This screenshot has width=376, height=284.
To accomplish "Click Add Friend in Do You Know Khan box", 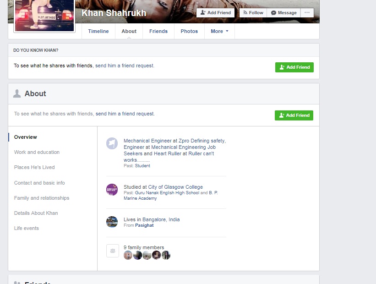I will (x=294, y=67).
